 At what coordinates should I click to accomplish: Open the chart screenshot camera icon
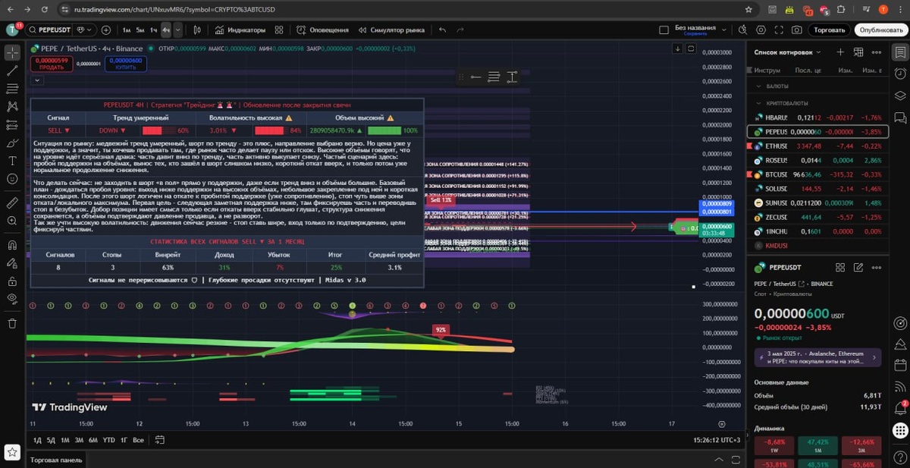click(x=796, y=30)
